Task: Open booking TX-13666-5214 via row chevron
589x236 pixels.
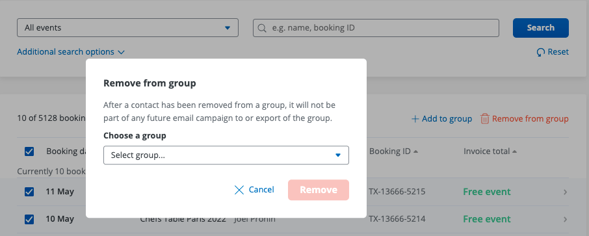Action: coord(565,220)
